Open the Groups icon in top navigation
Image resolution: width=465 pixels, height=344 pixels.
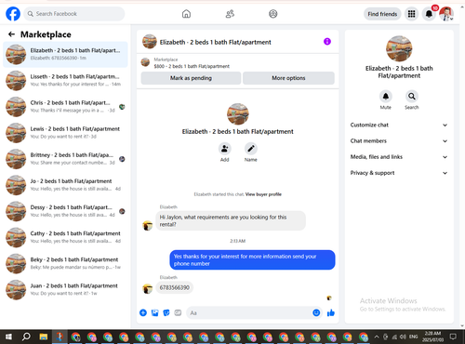point(273,14)
